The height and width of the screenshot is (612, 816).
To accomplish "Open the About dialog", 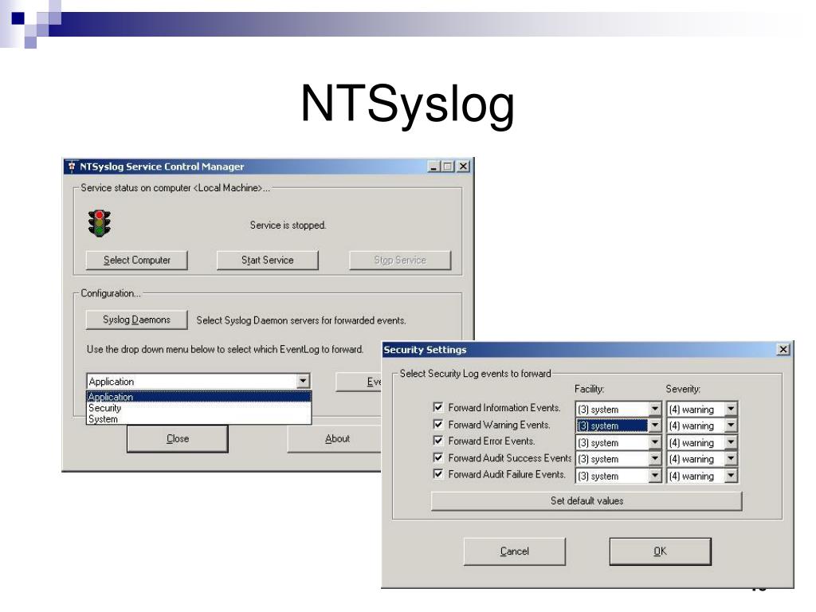I will click(x=335, y=439).
